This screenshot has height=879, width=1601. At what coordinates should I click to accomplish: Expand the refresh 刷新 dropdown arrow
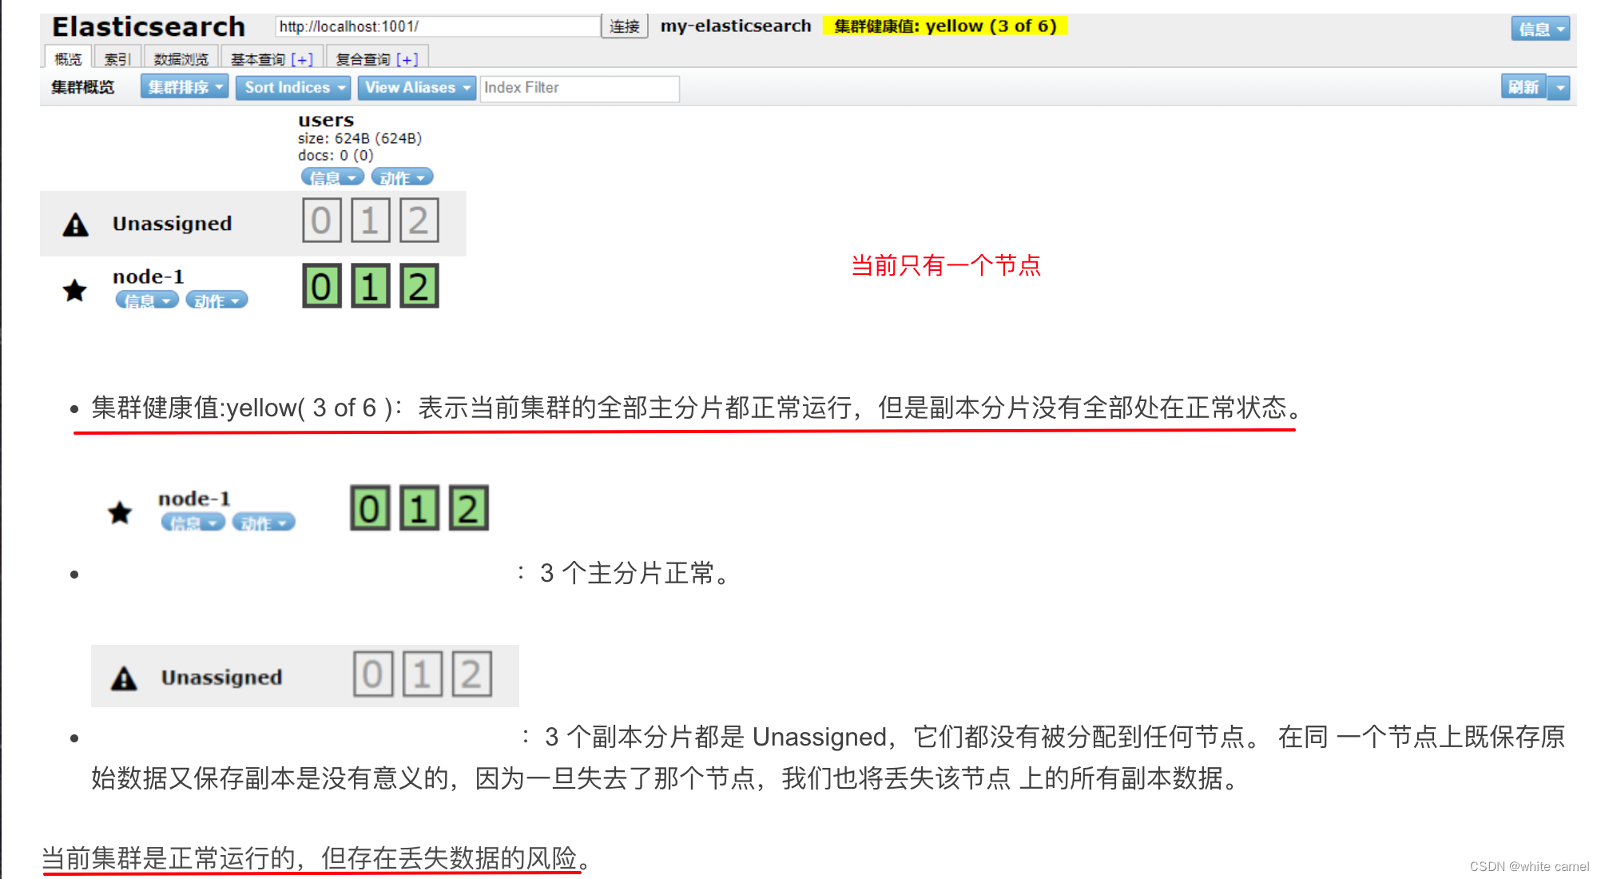(1561, 88)
